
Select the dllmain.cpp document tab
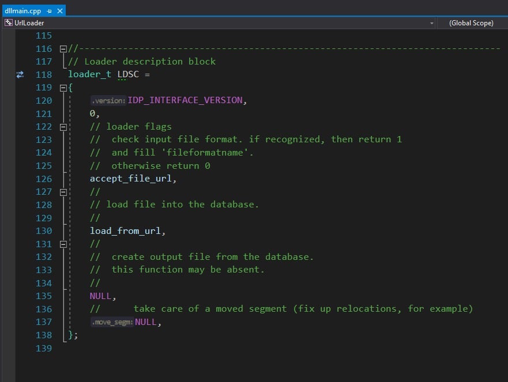pyautogui.click(x=23, y=11)
